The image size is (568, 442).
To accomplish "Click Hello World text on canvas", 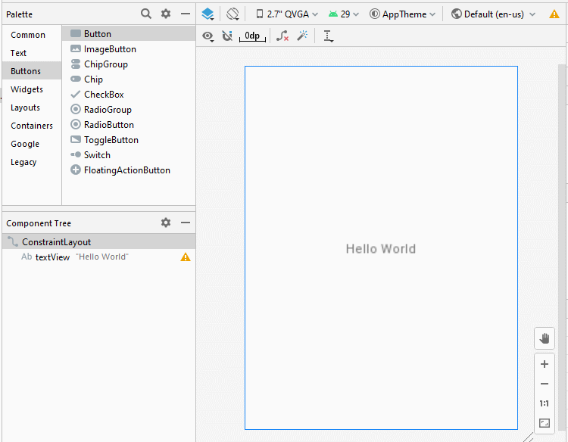I will coord(381,249).
